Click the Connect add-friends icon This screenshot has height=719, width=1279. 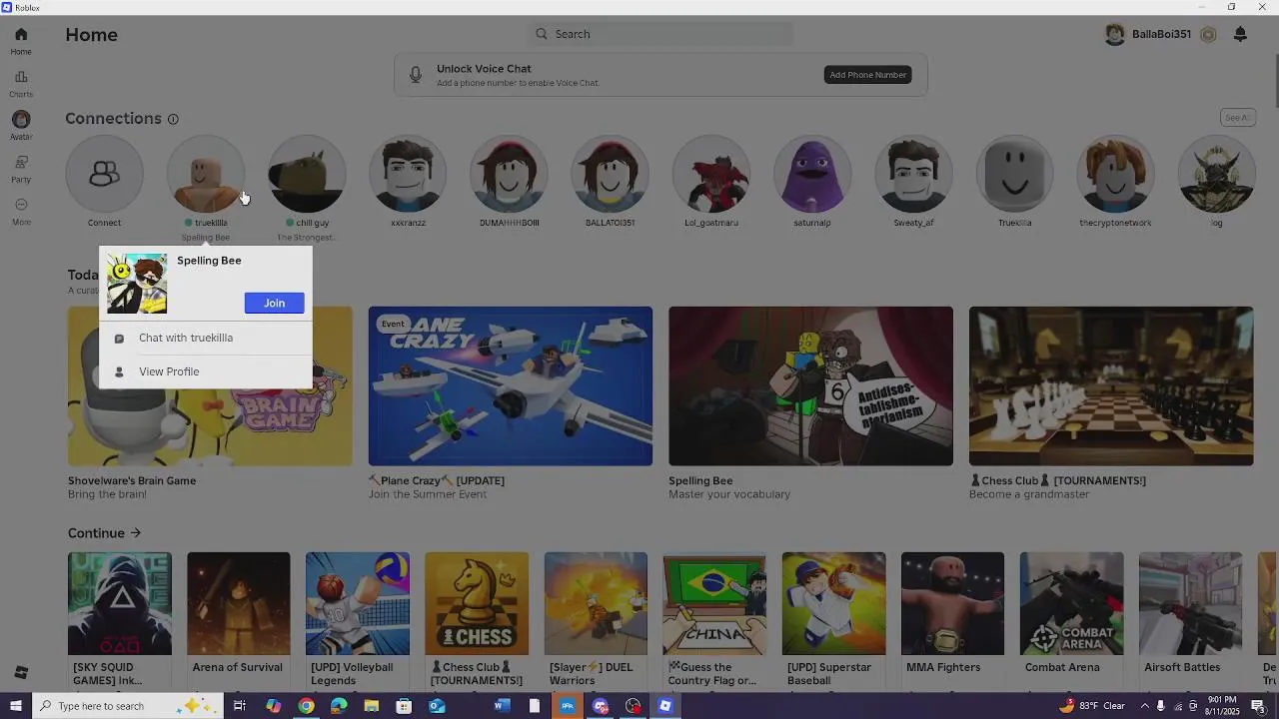pyautogui.click(x=104, y=174)
